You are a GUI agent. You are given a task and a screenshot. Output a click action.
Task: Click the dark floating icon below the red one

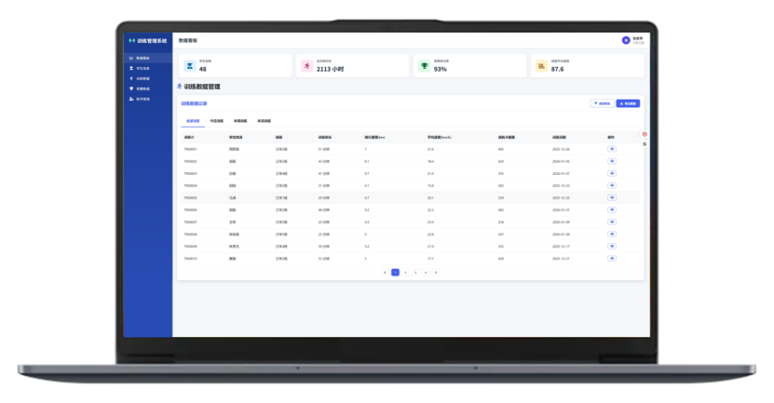[645, 144]
